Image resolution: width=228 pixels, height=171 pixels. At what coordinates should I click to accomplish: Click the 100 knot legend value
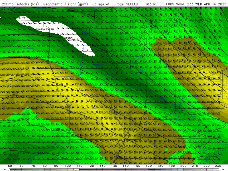pos(68,166)
